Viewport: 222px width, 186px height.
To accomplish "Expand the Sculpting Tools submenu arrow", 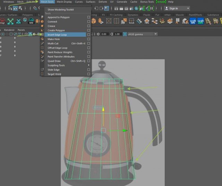I will click(x=89, y=65).
